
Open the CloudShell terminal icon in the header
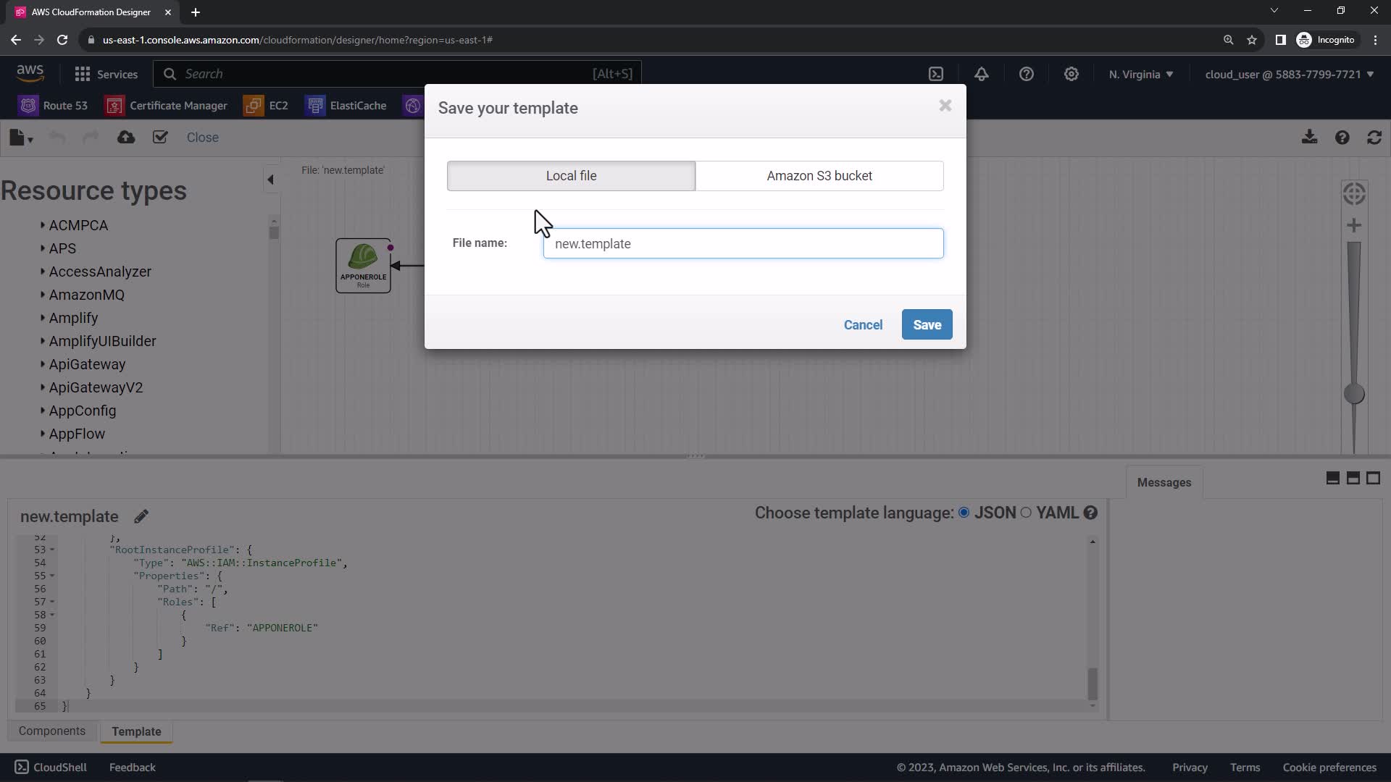936,74
